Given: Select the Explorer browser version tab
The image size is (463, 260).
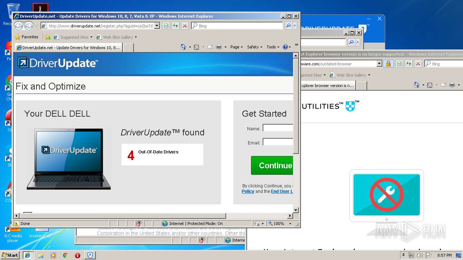Looking at the screenshot, I should click(x=327, y=86).
